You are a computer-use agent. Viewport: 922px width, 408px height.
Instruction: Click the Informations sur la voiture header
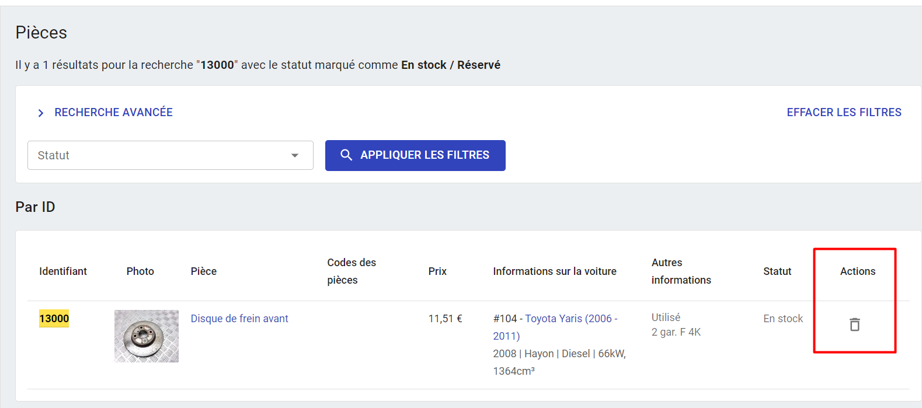click(555, 271)
